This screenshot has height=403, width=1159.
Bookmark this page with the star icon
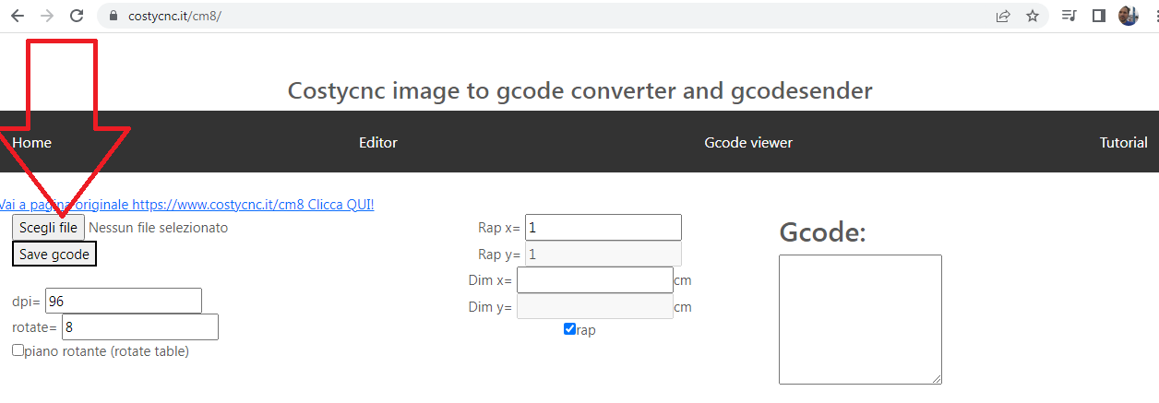(x=1033, y=16)
